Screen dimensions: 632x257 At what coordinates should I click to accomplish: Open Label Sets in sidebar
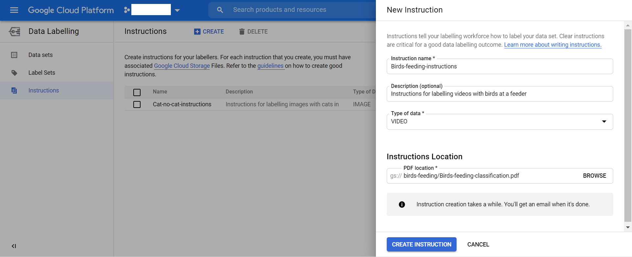(42, 73)
